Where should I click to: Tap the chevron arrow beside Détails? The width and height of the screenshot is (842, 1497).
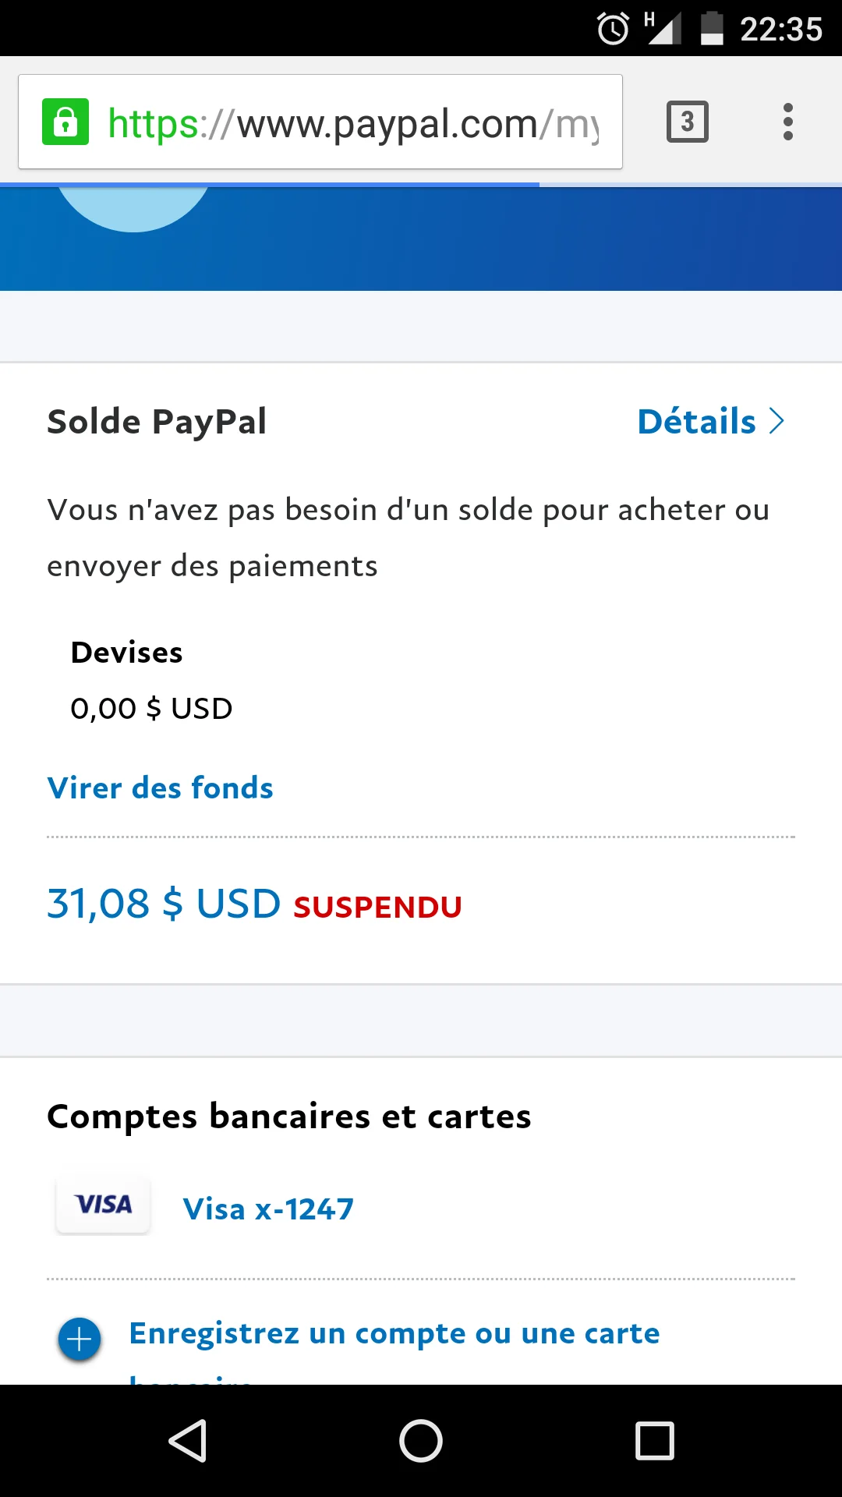777,421
